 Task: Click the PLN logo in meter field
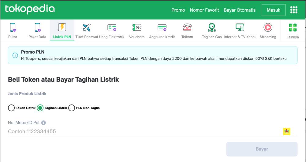(287, 132)
